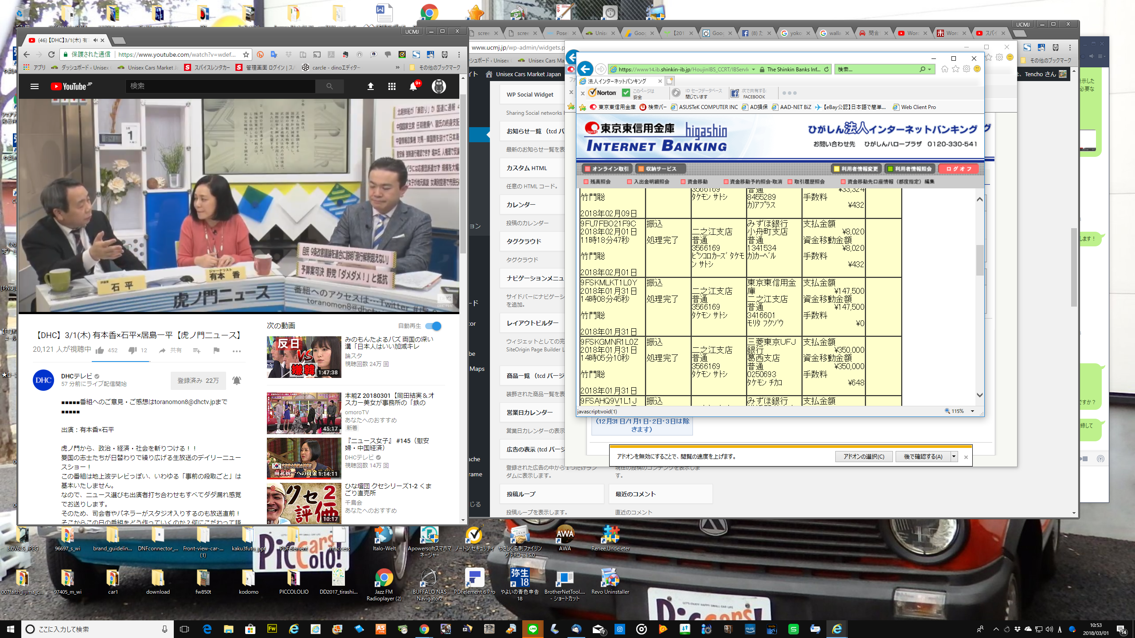Open the 反日VS嫌韓 video thumbnail
Image resolution: width=1135 pixels, height=638 pixels.
click(304, 357)
